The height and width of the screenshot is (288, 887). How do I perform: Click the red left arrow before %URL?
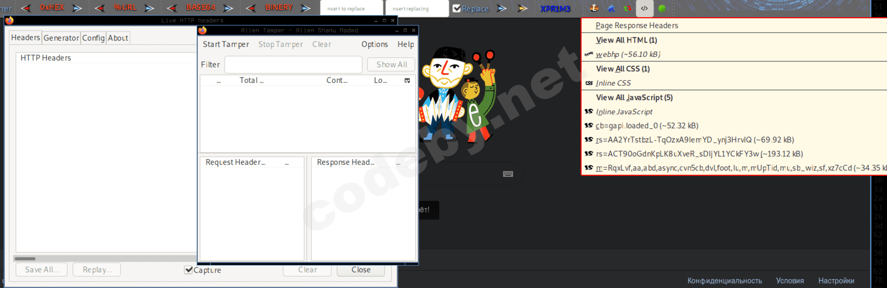[x=99, y=8]
